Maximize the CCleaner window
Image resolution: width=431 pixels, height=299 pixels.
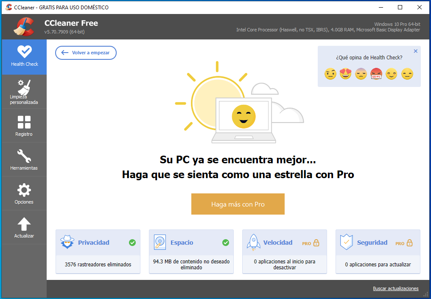pos(400,7)
